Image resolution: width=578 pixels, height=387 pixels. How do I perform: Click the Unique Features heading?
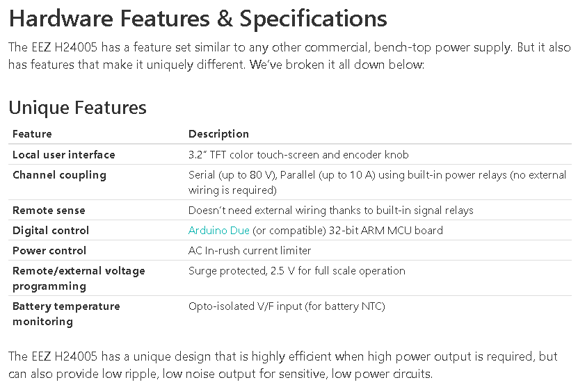tap(77, 108)
